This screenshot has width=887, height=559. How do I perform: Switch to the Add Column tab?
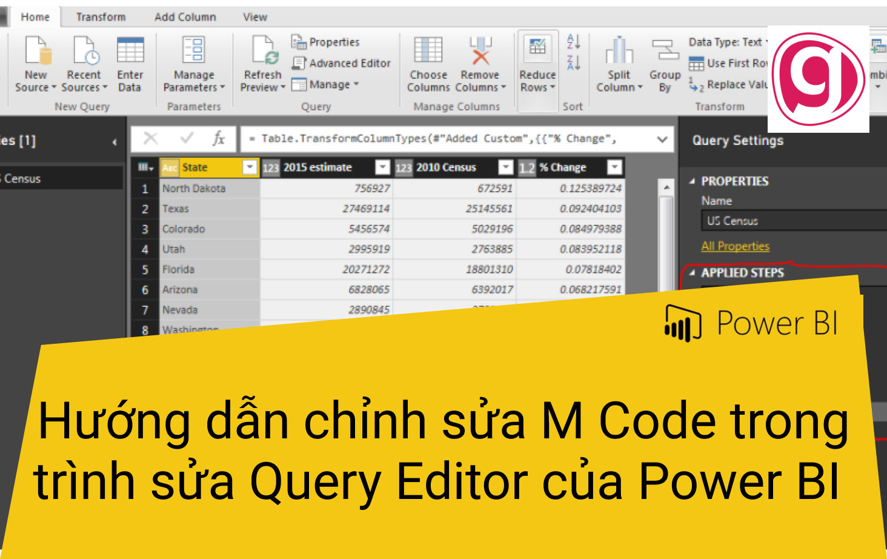(x=185, y=16)
